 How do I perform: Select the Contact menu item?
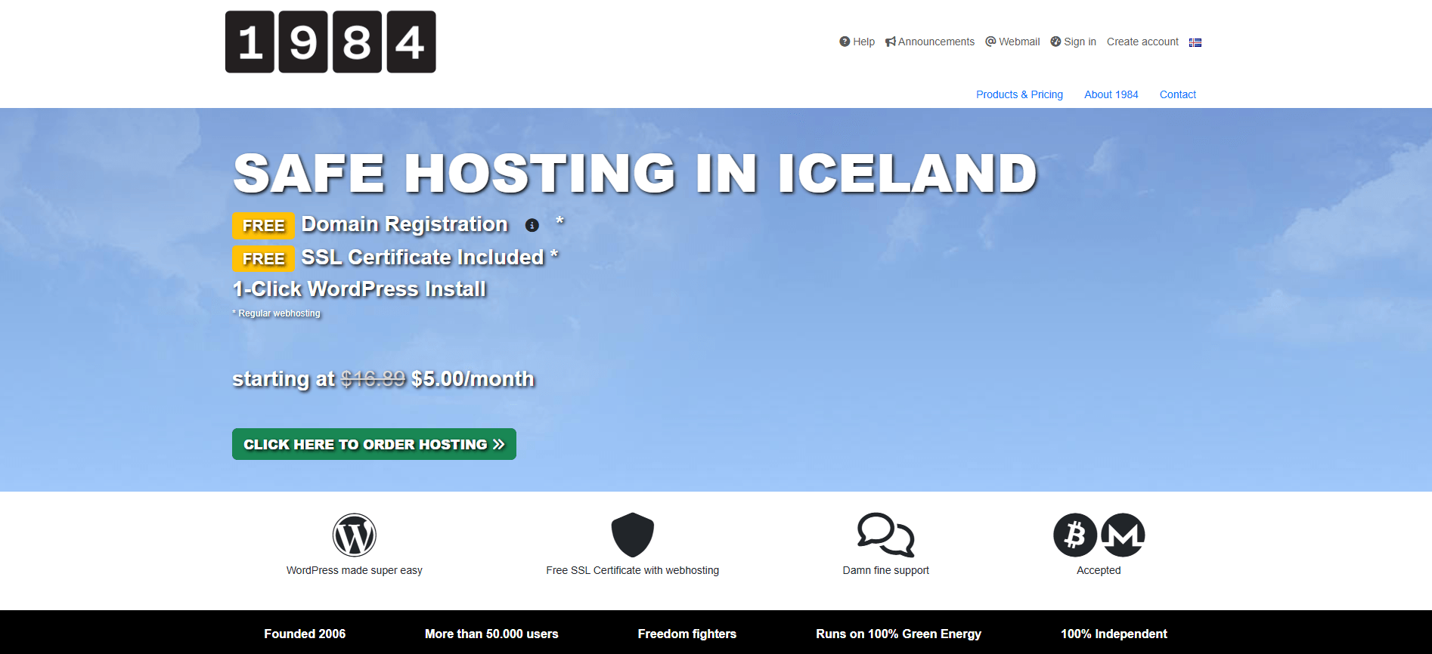(x=1177, y=94)
